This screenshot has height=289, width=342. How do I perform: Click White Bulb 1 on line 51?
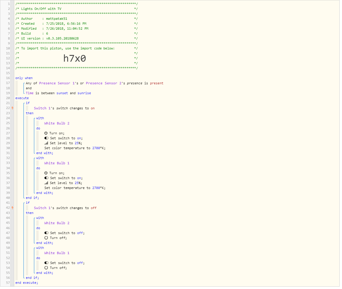57,253
